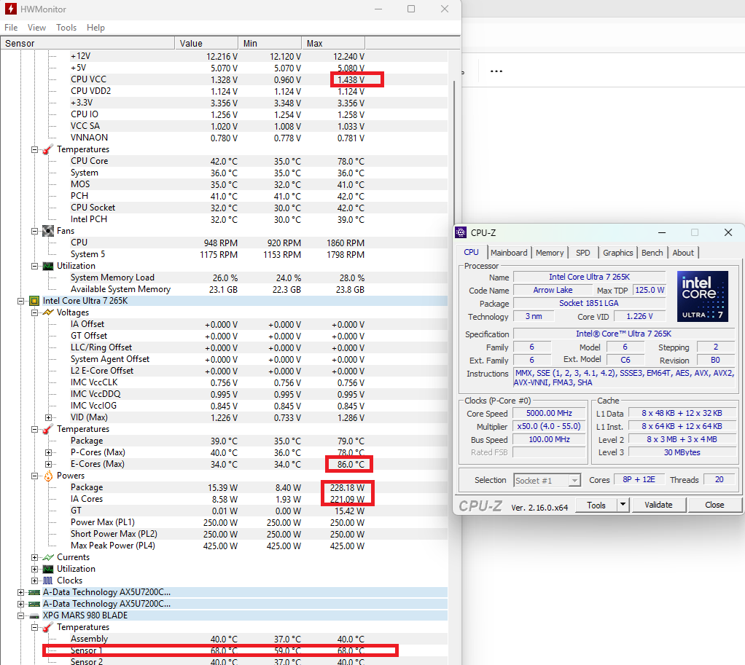Click the Fans section fan icon

(x=48, y=231)
